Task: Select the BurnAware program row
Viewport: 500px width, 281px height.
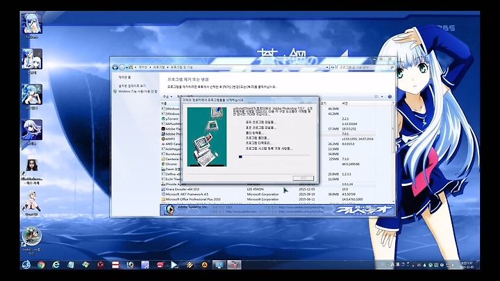Action: click(x=171, y=154)
